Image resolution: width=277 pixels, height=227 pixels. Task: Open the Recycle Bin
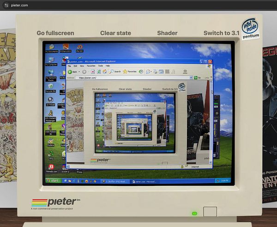51,88
